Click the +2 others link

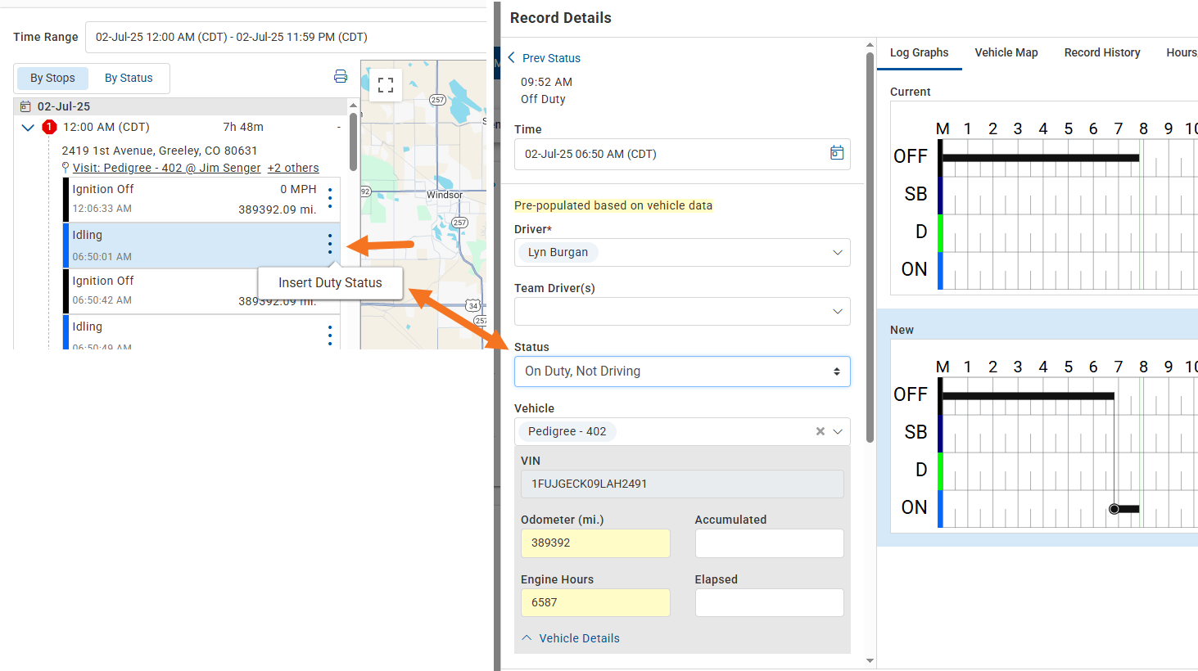tap(293, 168)
